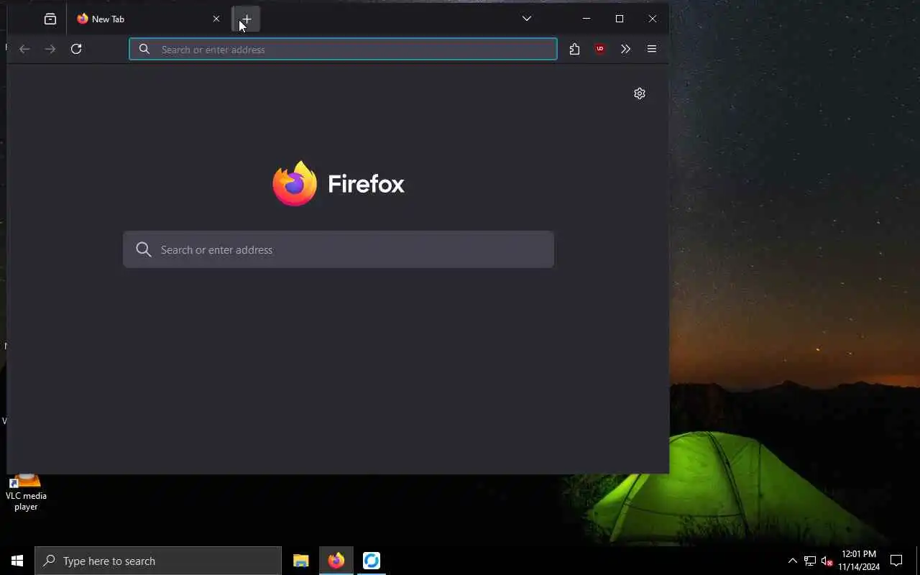Click the magnifier icon in address bar
Viewport: 920px width, 575px height.
click(144, 49)
